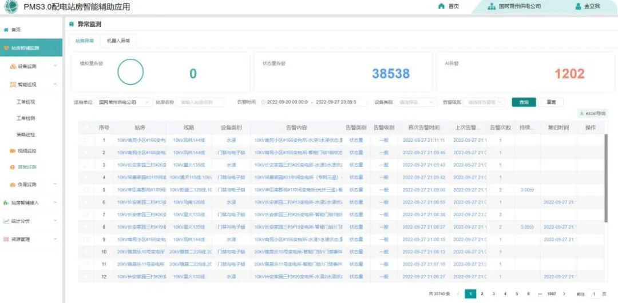The height and width of the screenshot is (303, 618).
Task: Click the user avatar icon for 金立我
Action: coord(578,6)
